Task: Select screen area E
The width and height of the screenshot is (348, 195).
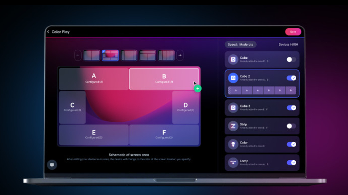Action: click(x=94, y=135)
